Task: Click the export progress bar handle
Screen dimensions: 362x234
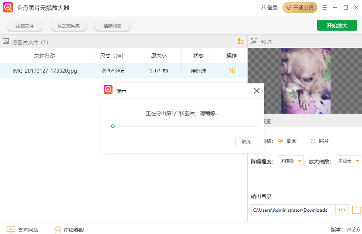Action: point(113,126)
